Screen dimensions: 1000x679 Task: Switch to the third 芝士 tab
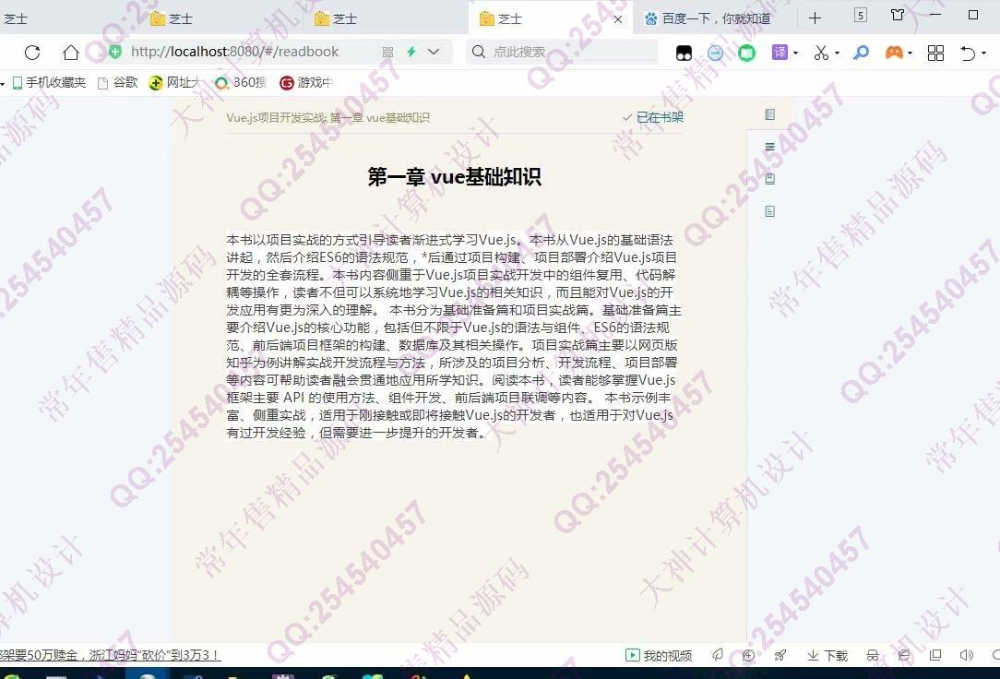(387, 18)
